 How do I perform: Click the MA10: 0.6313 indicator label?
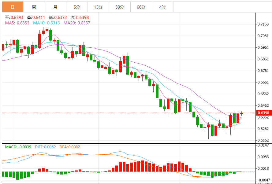47,23
